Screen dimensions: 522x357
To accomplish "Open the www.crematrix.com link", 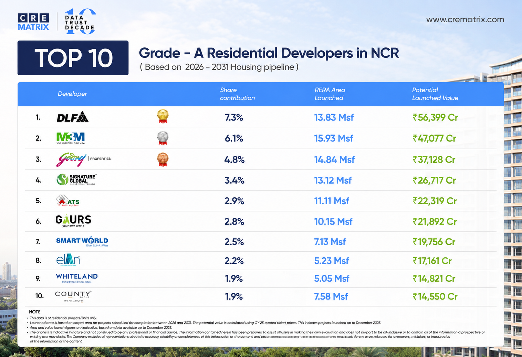I will coord(465,20).
